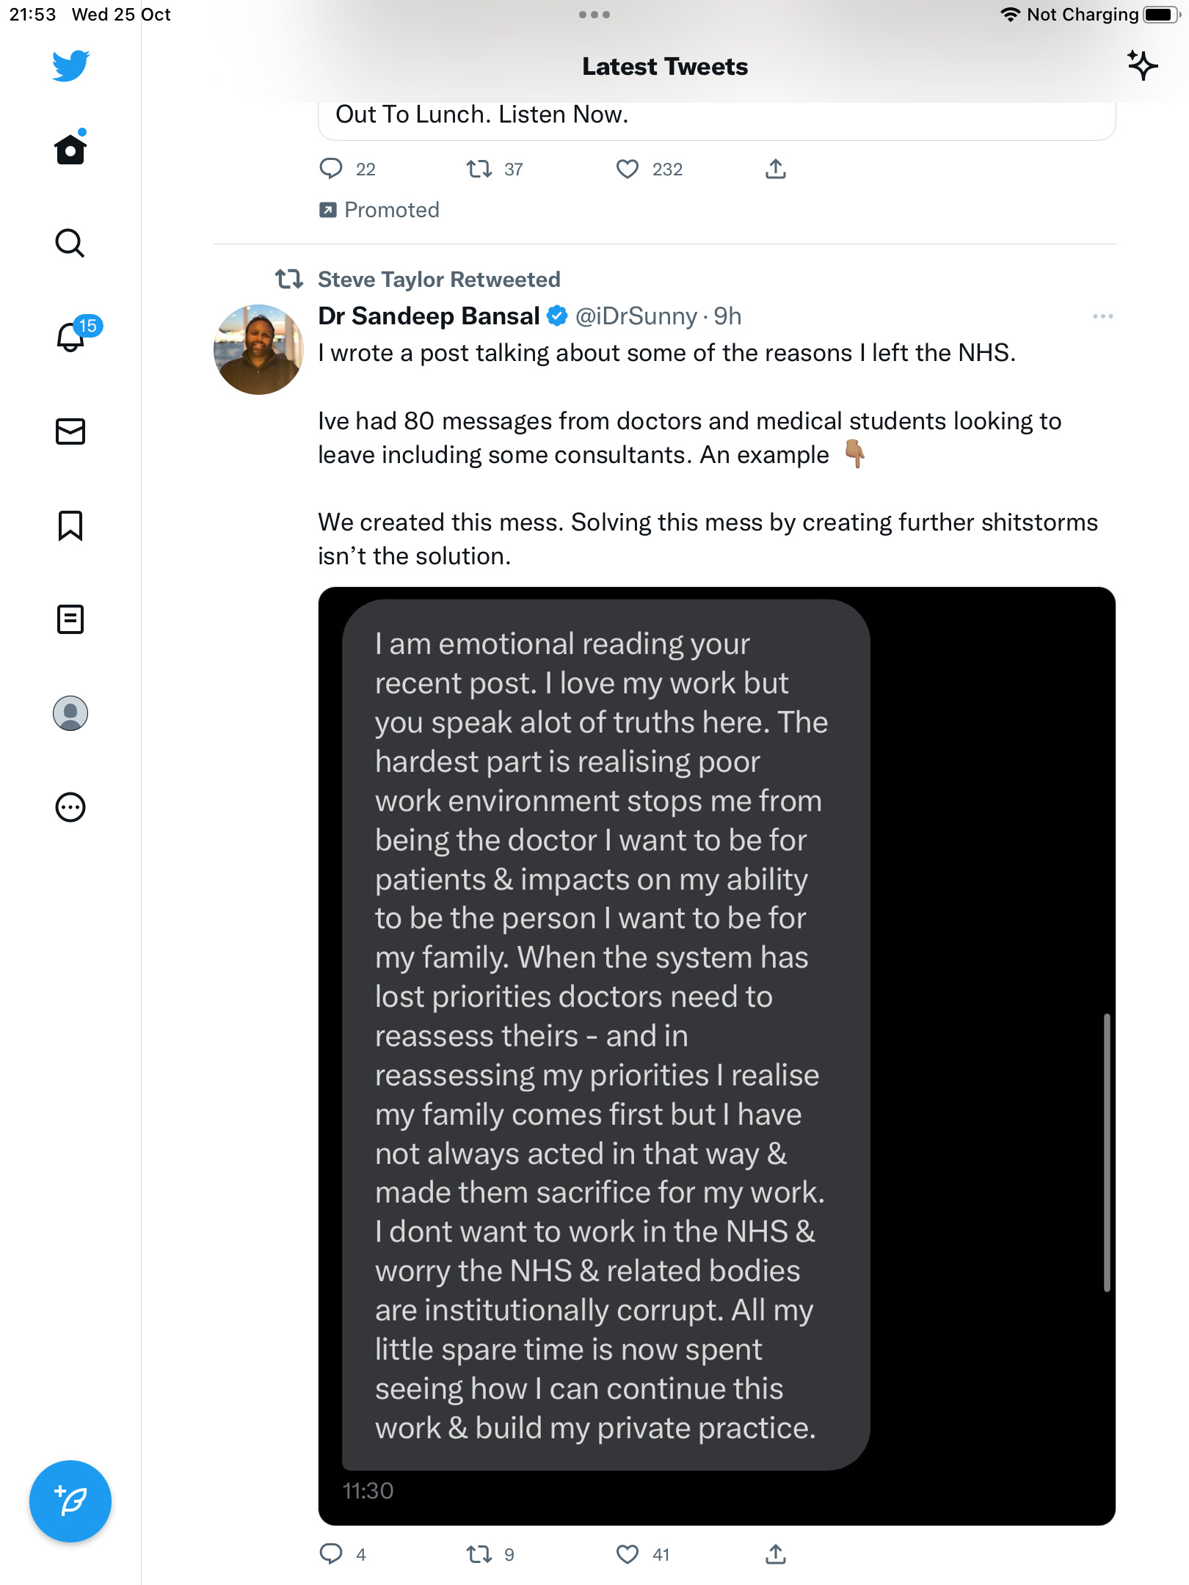Image resolution: width=1189 pixels, height=1585 pixels.
Task: Compose a new tweet button
Action: pos(70,1501)
